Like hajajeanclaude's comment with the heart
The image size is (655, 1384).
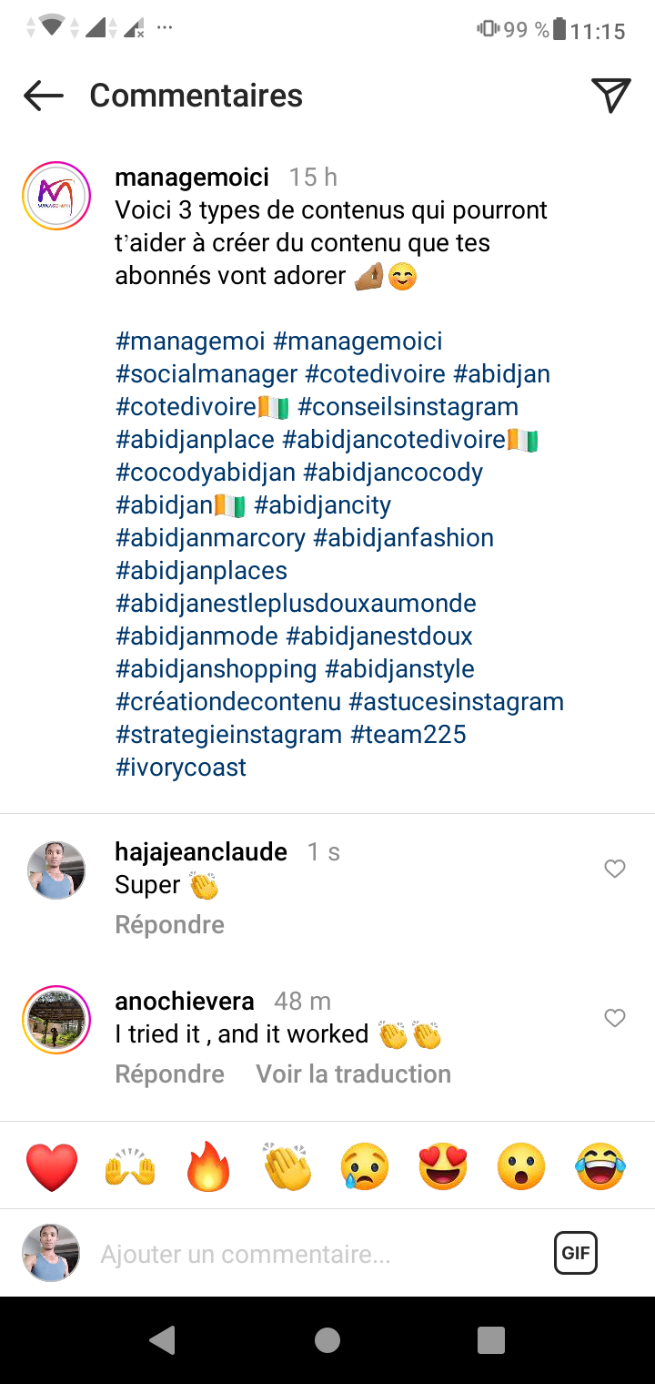[x=615, y=869]
